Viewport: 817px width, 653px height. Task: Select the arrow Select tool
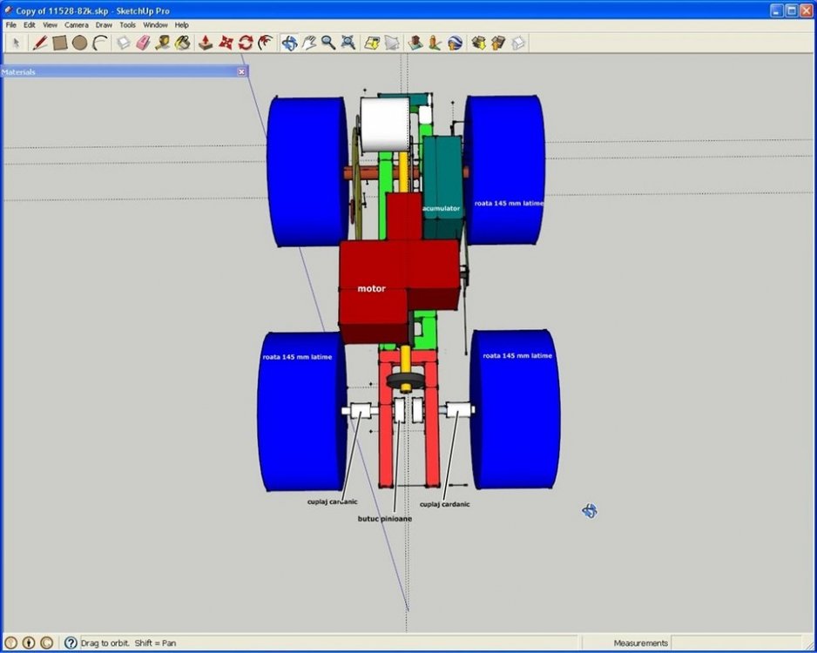coord(17,43)
